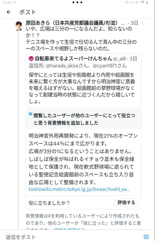Open post options three-dot menu beside 3日

point(142,23)
